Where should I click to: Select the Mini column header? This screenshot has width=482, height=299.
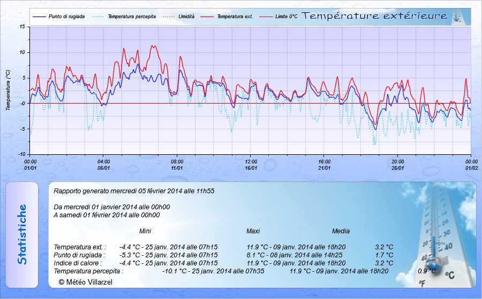tap(145, 231)
